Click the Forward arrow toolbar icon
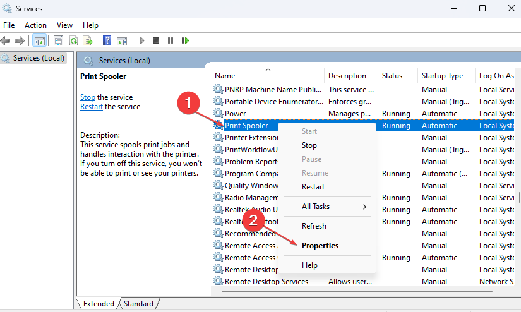This screenshot has width=521, height=312. pos(20,40)
